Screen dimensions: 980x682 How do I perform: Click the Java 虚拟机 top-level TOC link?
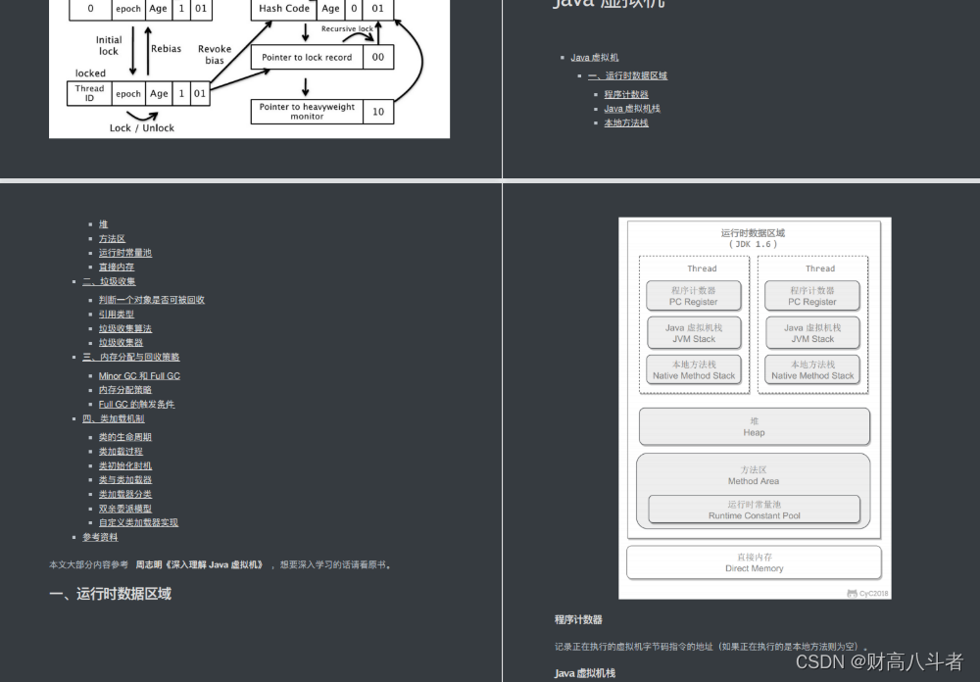(x=594, y=57)
